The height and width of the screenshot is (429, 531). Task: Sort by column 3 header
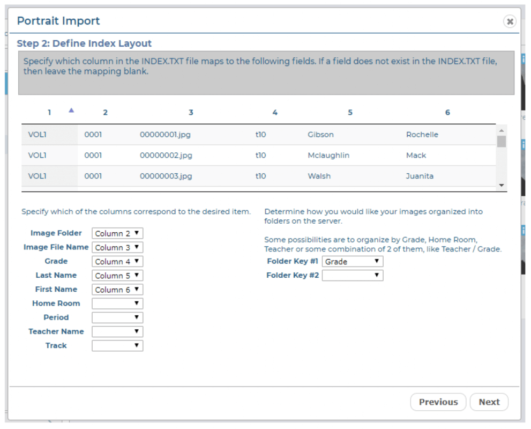coord(191,113)
